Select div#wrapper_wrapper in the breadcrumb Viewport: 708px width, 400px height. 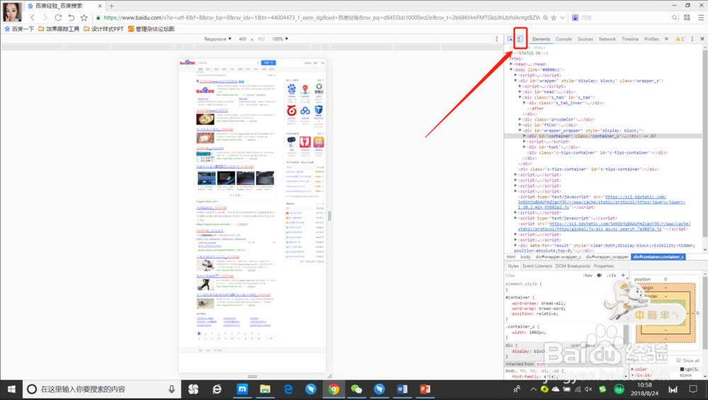coord(607,256)
